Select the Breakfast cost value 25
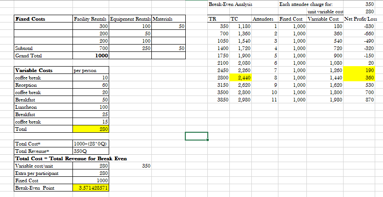The image size is (383, 197). pyautogui.click(x=91, y=114)
